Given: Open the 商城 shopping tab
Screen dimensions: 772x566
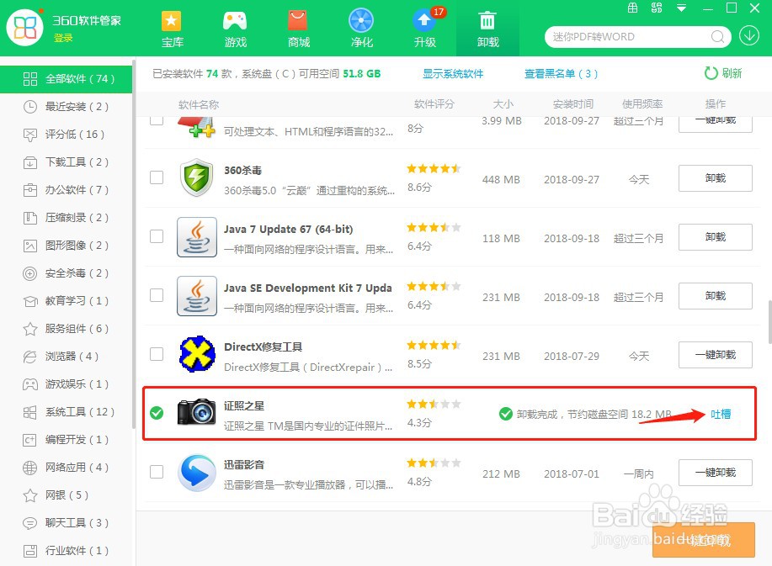Looking at the screenshot, I should coord(298,29).
